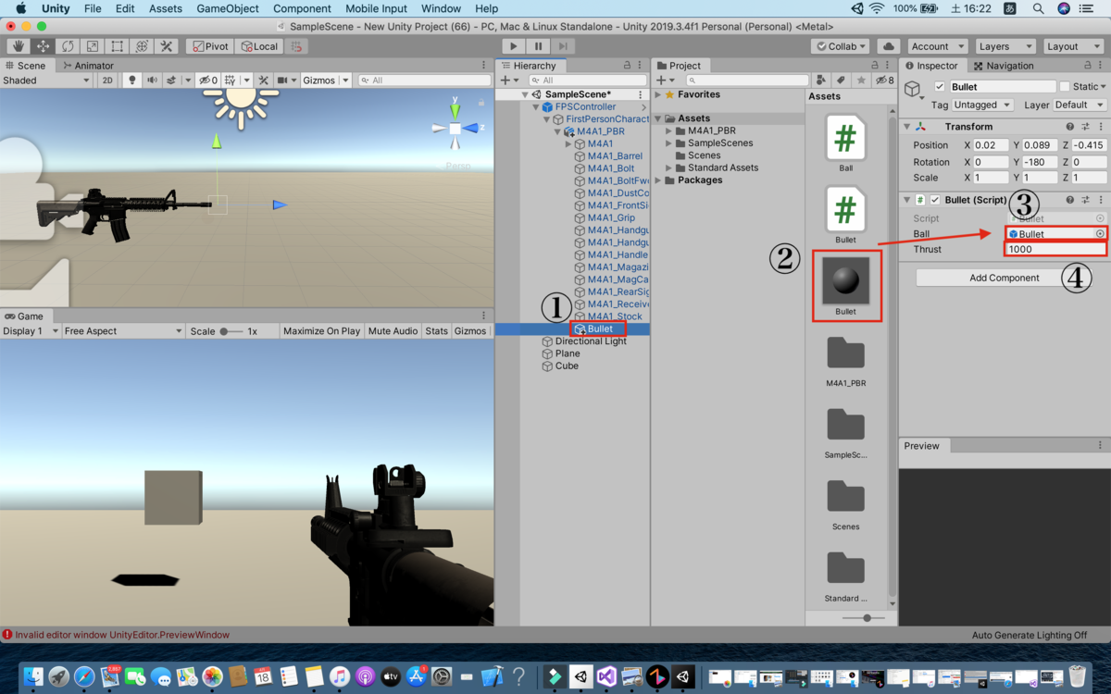
Task: Open Component menu
Action: [x=302, y=8]
